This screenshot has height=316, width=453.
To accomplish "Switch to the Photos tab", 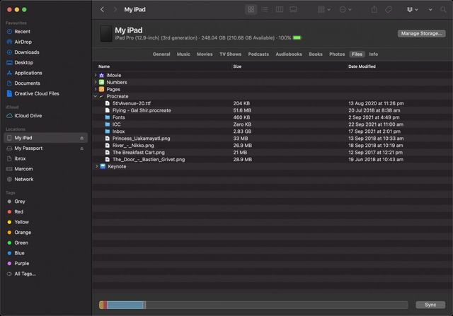I will pos(337,54).
